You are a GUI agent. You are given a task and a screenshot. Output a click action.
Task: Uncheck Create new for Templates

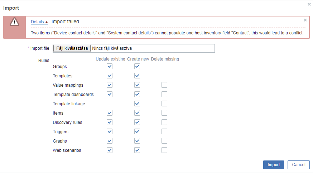pos(137,76)
